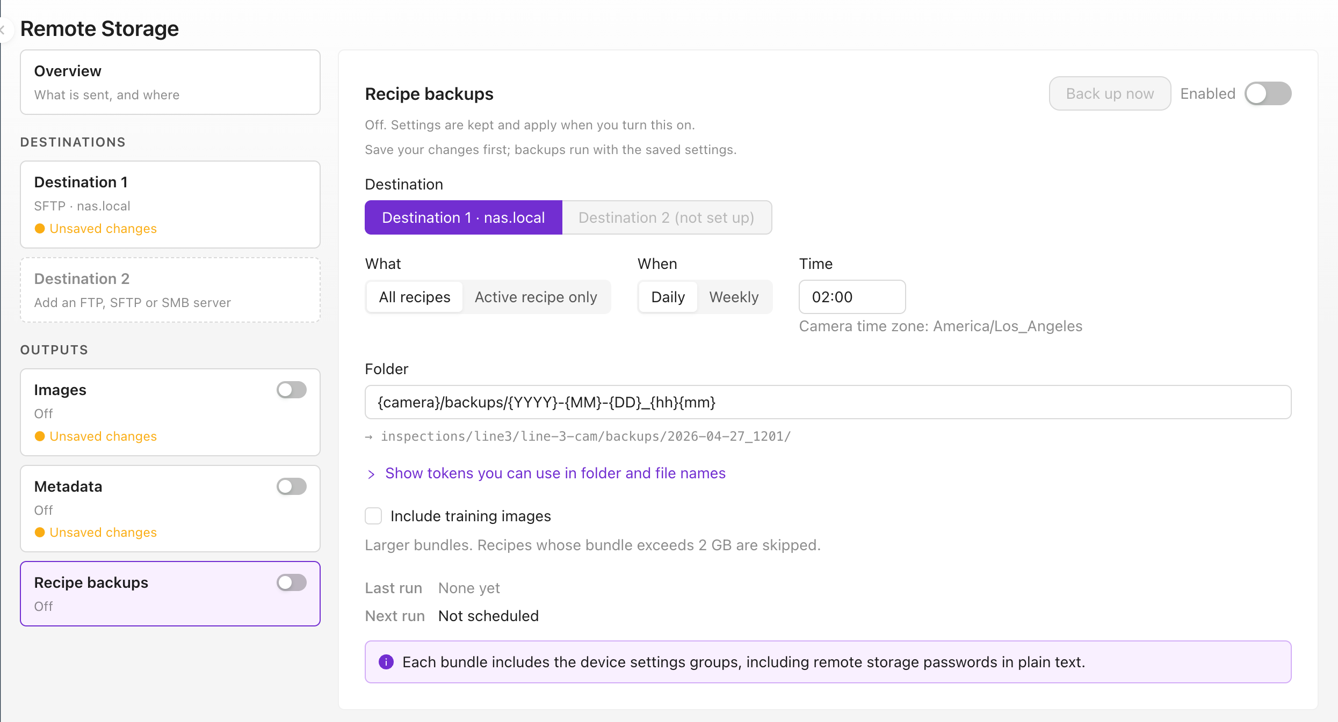Screen dimensions: 1338x722
Task: Click the back chevron beside Remote Storage
Action: pos(3,30)
